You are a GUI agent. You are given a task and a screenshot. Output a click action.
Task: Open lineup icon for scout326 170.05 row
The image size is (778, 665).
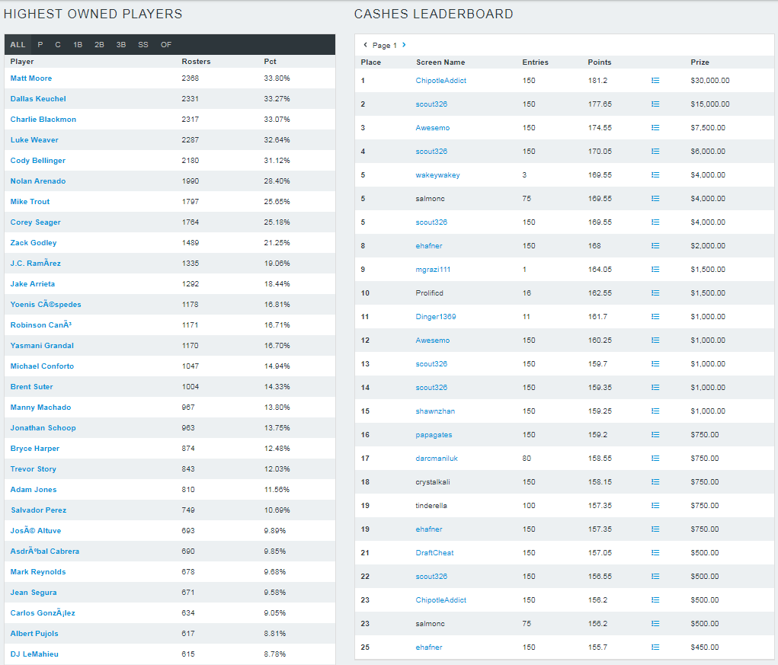click(655, 152)
